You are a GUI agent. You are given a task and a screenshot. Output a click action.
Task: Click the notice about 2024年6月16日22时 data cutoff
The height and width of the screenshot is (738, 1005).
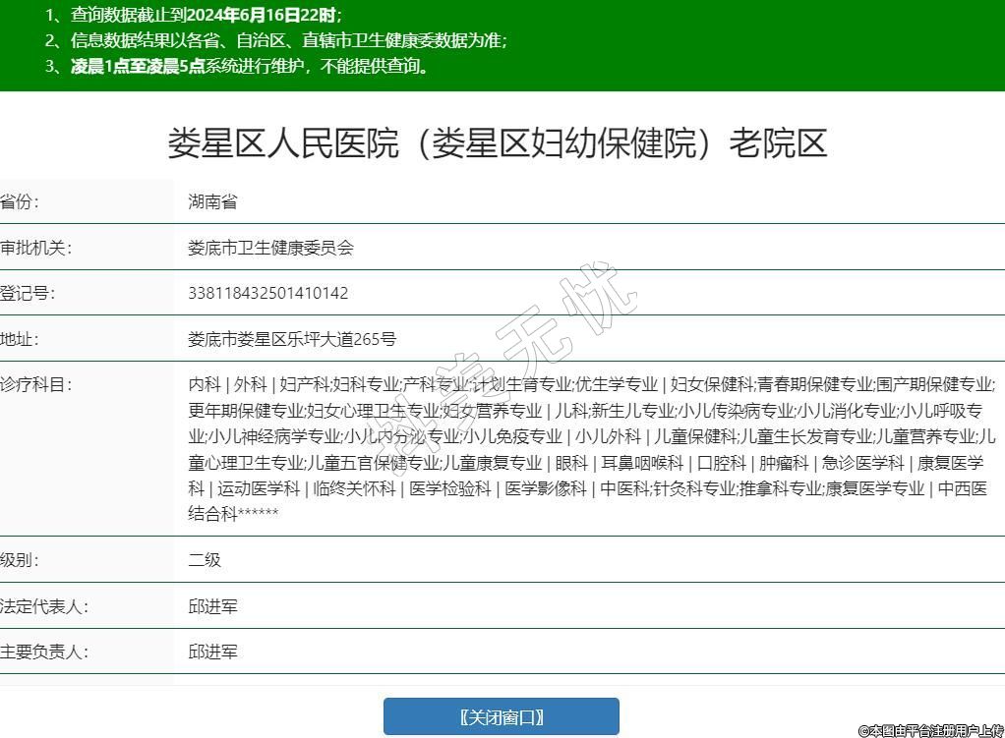[195, 15]
